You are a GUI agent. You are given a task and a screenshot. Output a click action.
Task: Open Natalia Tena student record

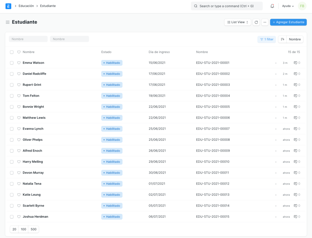click(32, 184)
